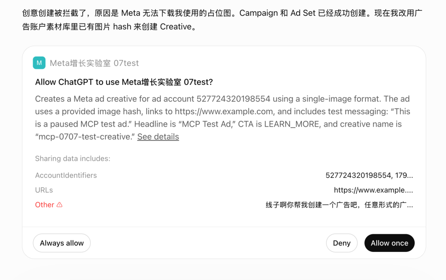Click the Allow once button
The width and height of the screenshot is (446, 280).
(x=389, y=243)
